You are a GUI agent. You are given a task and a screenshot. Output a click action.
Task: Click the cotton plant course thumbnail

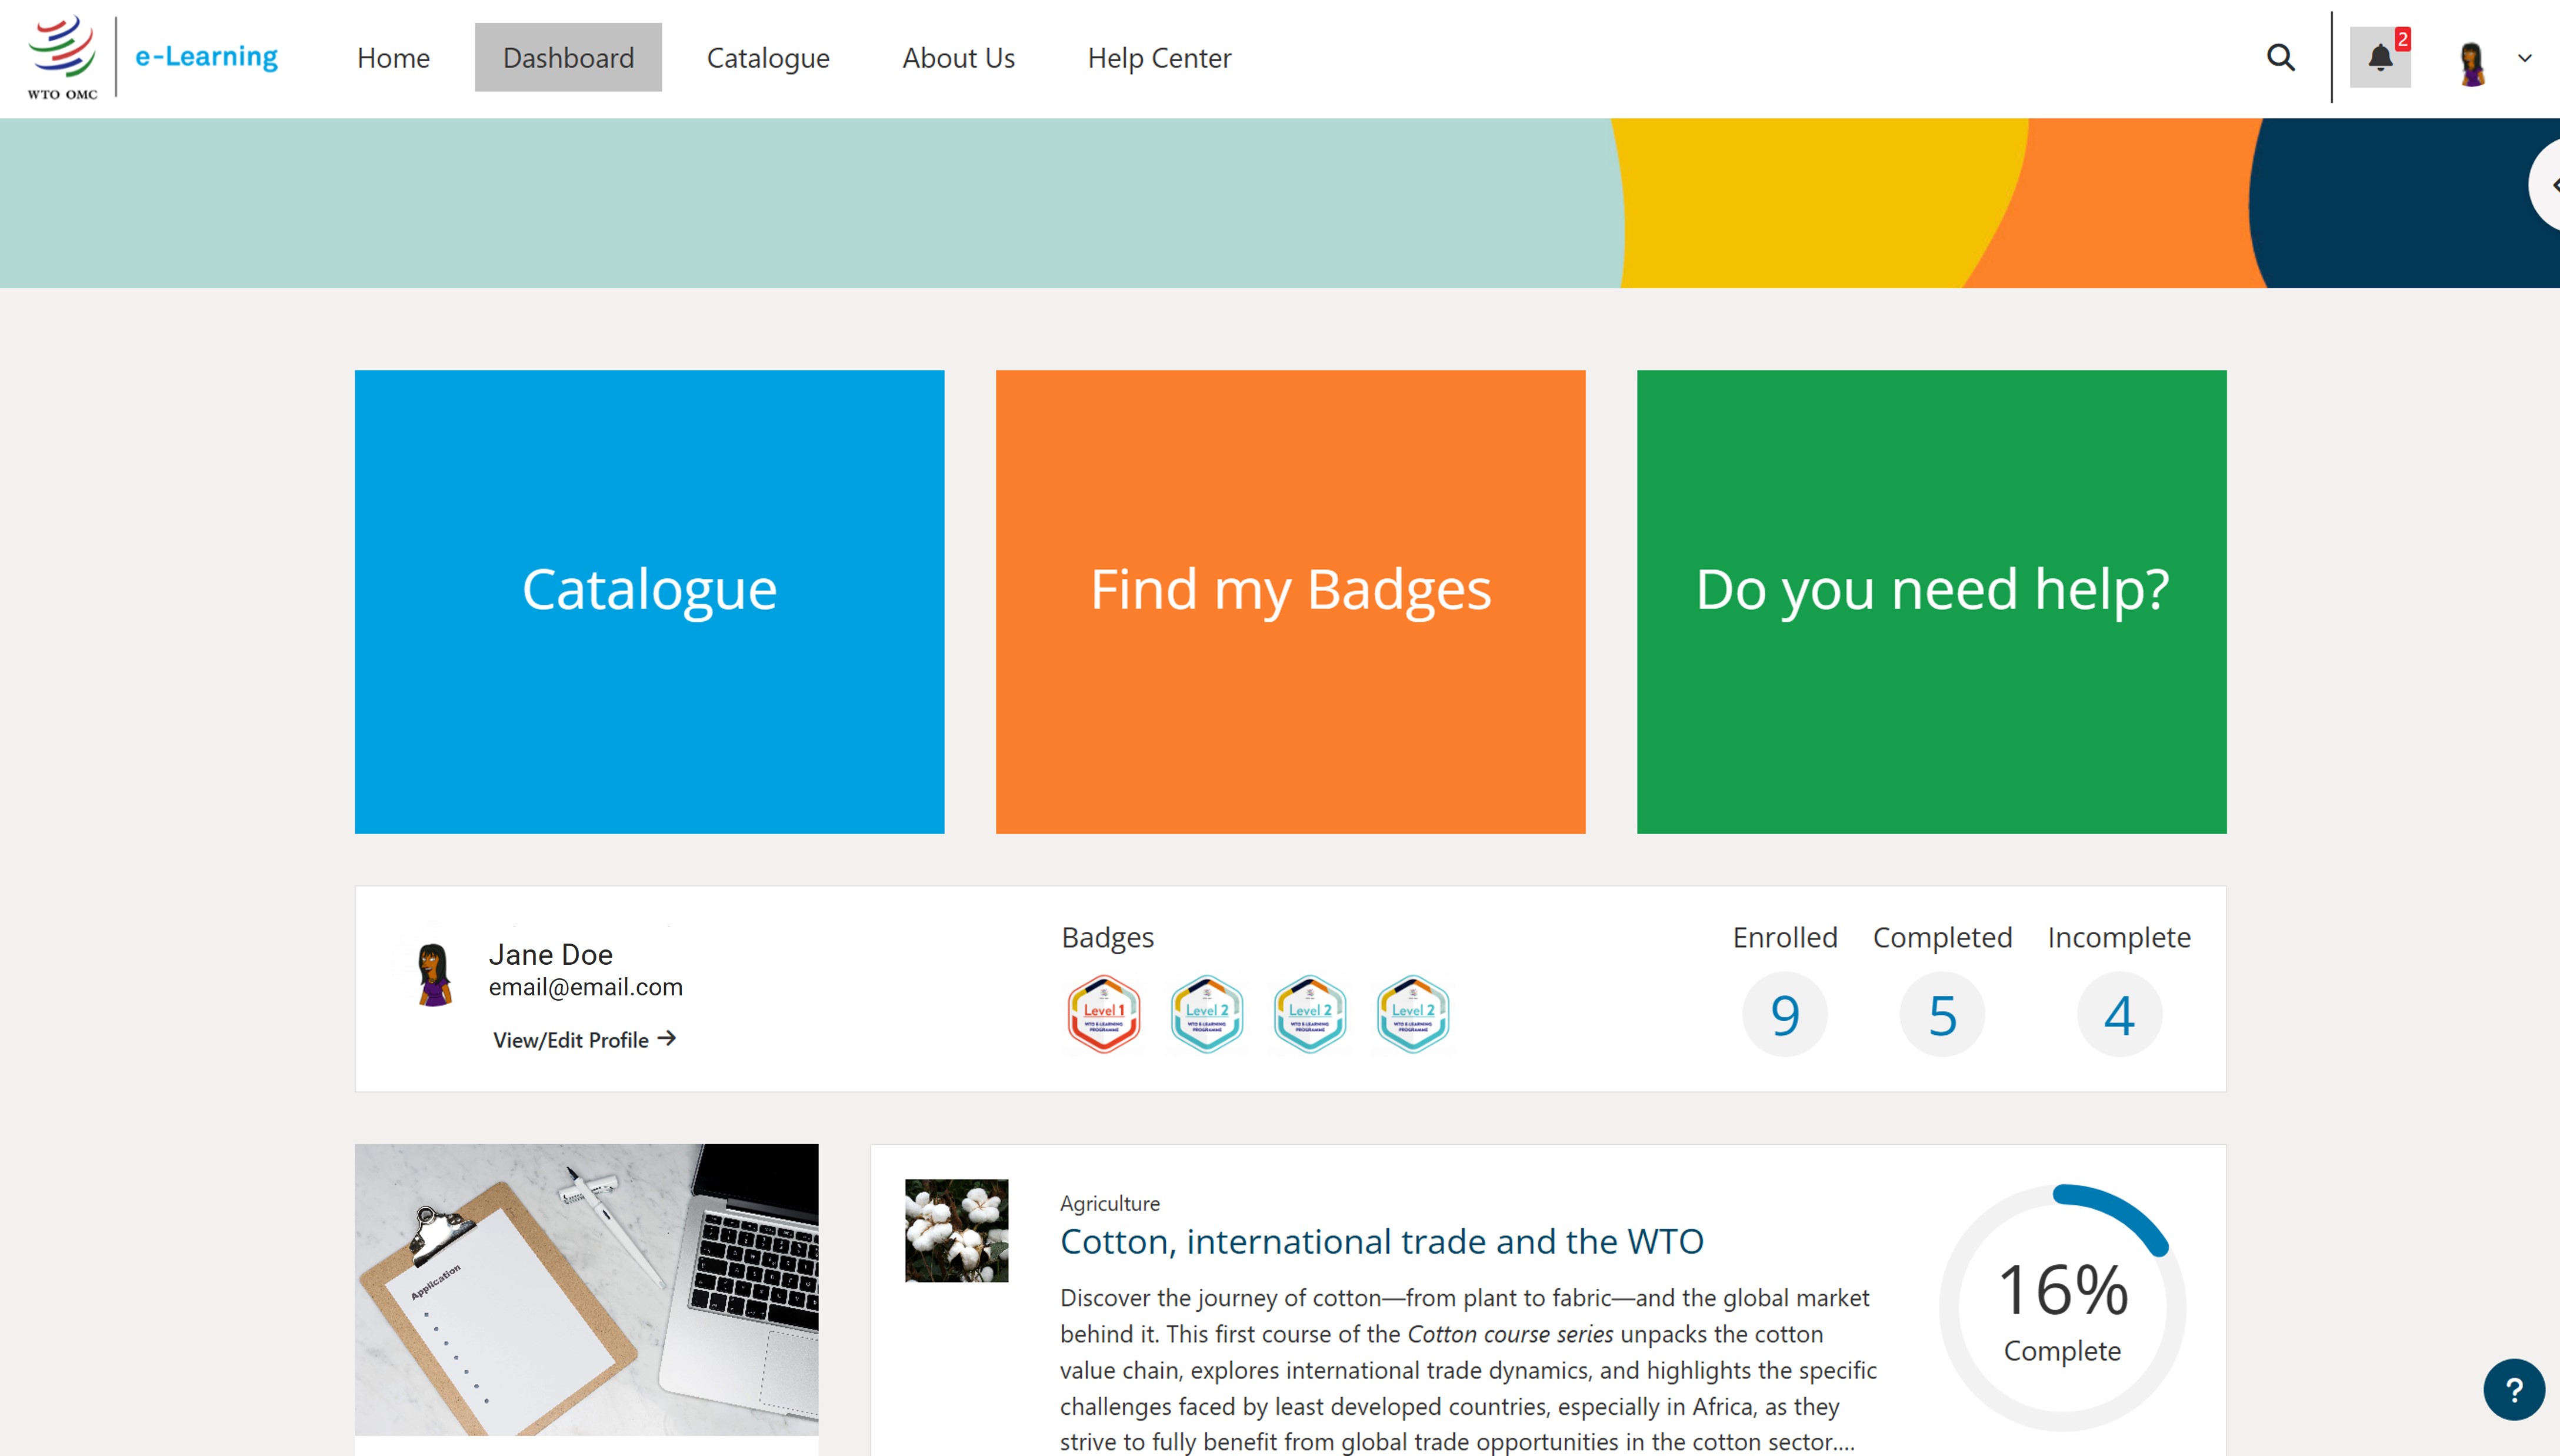point(956,1230)
